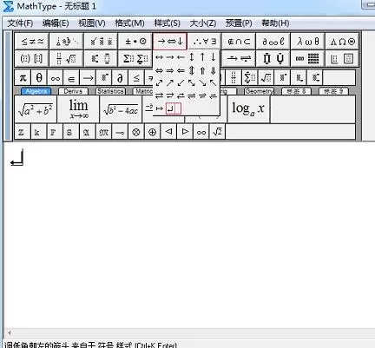Insert the southwest diagonal arrow ↙
The image size is (375, 348).
pos(181,83)
